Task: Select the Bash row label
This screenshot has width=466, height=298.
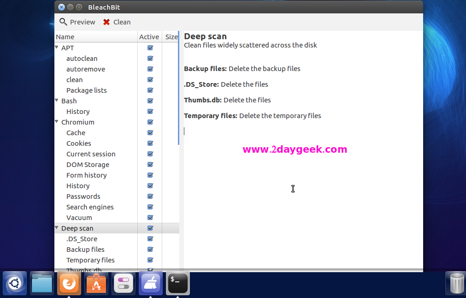Action: point(69,101)
